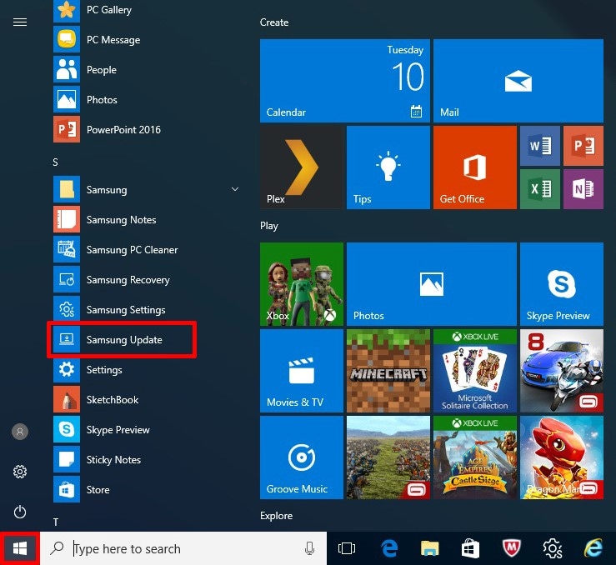Launch Internet Explorer from taskbar
This screenshot has width=616, height=565.
coord(593,548)
